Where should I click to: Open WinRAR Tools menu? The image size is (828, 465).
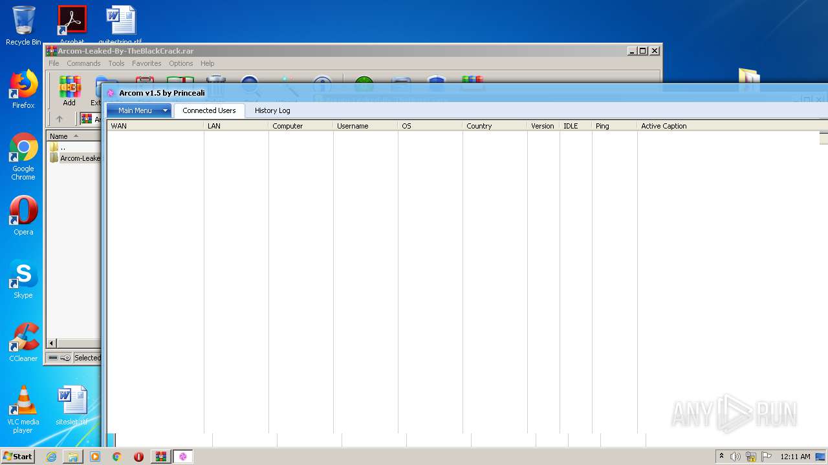click(x=116, y=63)
